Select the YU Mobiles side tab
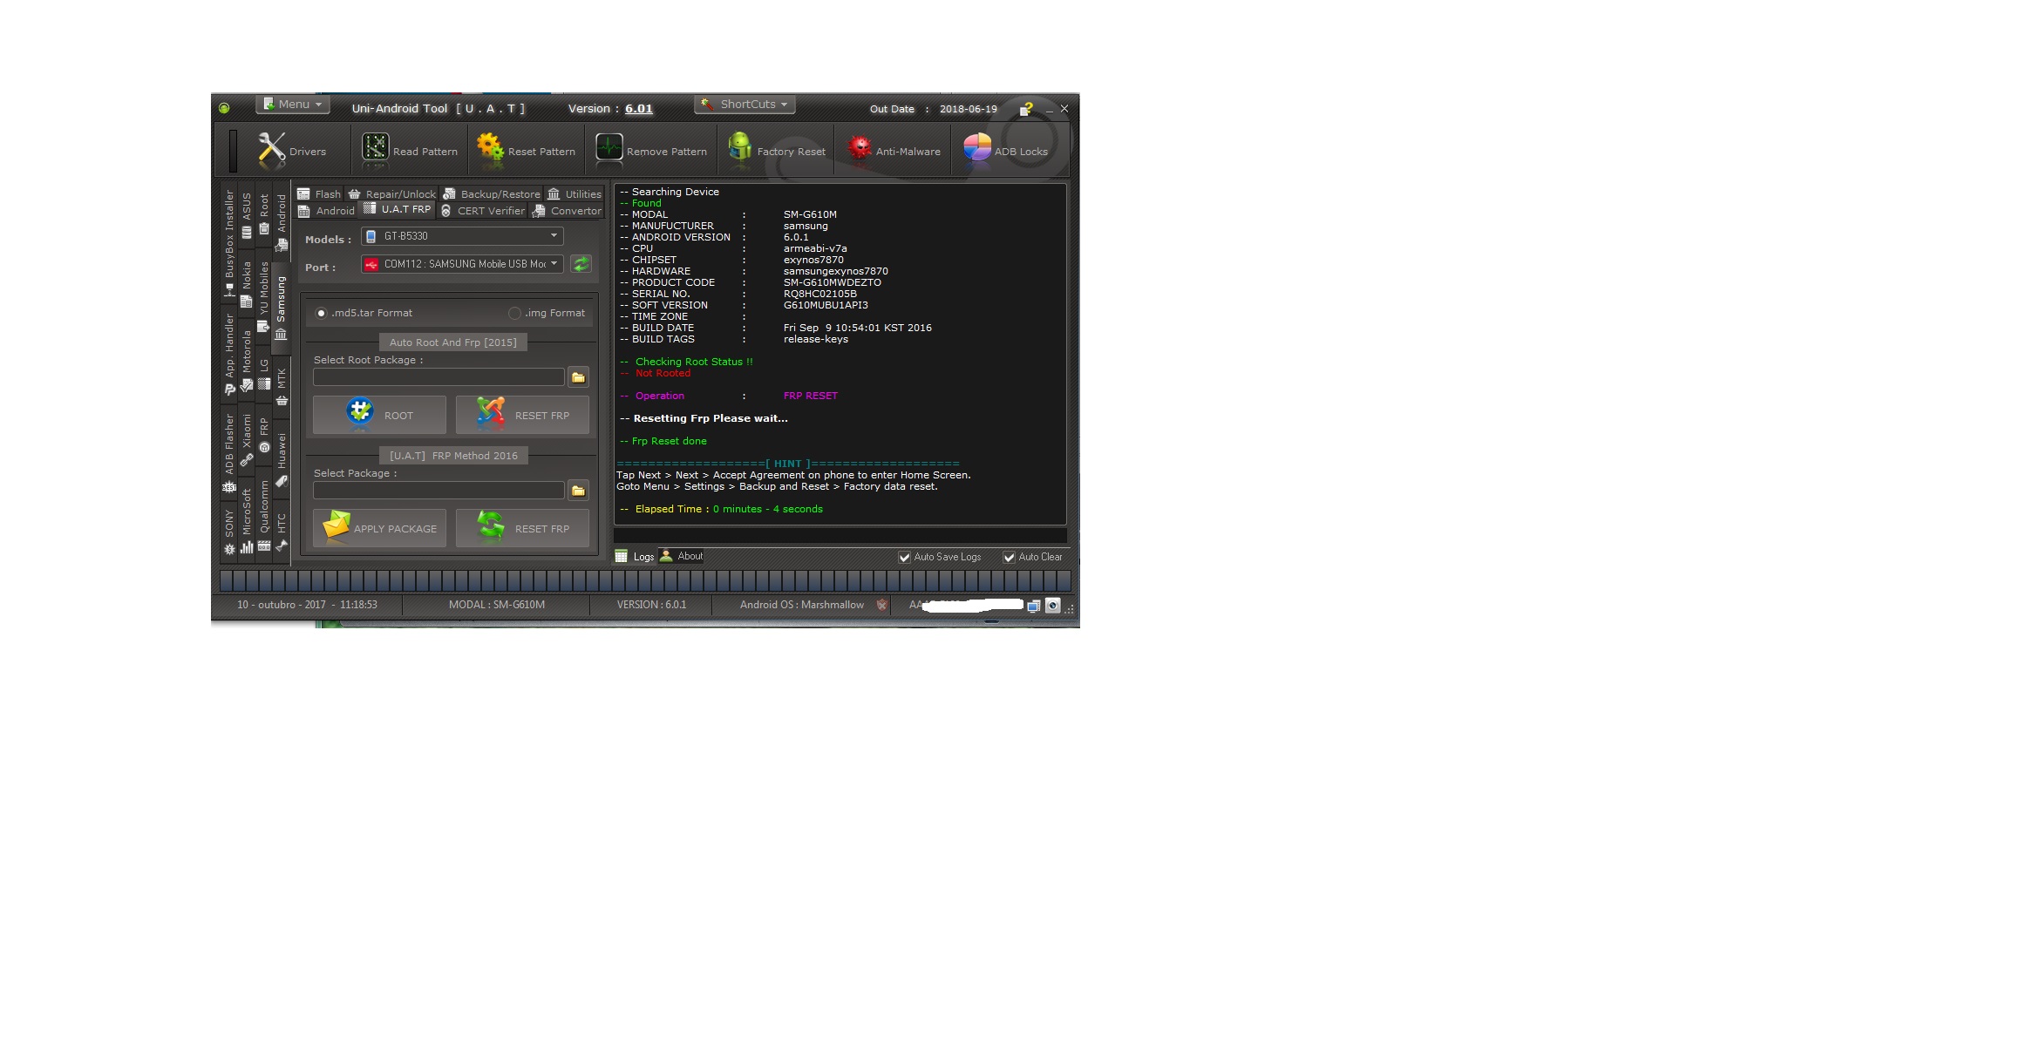The height and width of the screenshot is (1037, 2040). click(x=264, y=296)
